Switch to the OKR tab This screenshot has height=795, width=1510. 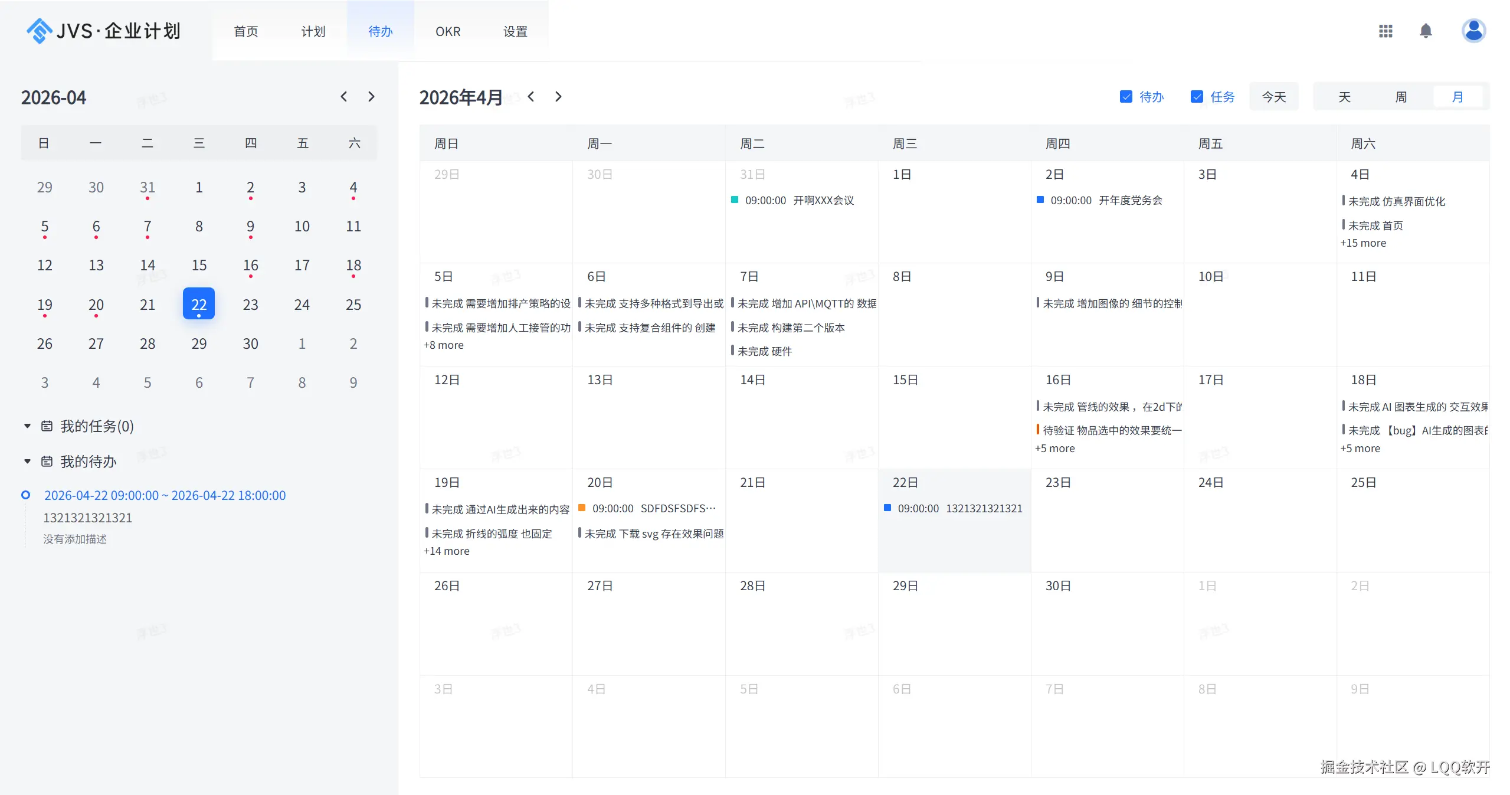448,31
